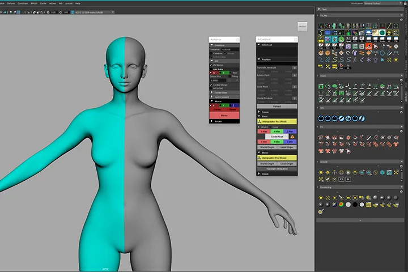Toggle the Merge checkbox in AriMirror
The image size is (408, 272).
[226, 53]
